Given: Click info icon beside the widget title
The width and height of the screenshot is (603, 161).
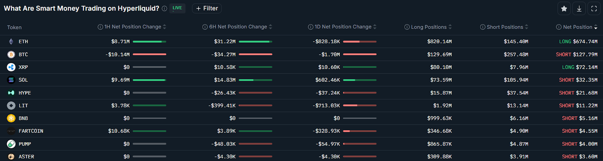Looking at the screenshot, I should 164,8.
